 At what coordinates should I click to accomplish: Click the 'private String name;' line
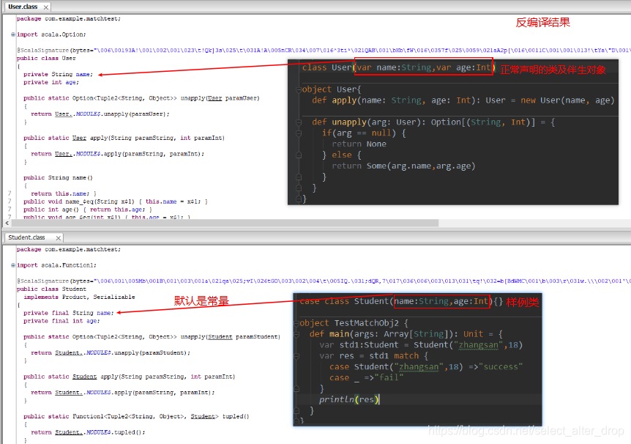(59, 75)
